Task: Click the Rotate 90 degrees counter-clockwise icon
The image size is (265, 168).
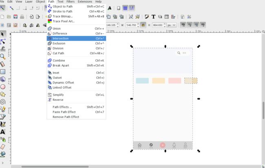Action: point(25,25)
